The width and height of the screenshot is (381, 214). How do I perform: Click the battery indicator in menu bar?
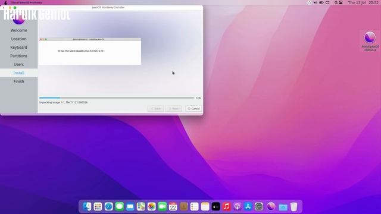(321, 2)
